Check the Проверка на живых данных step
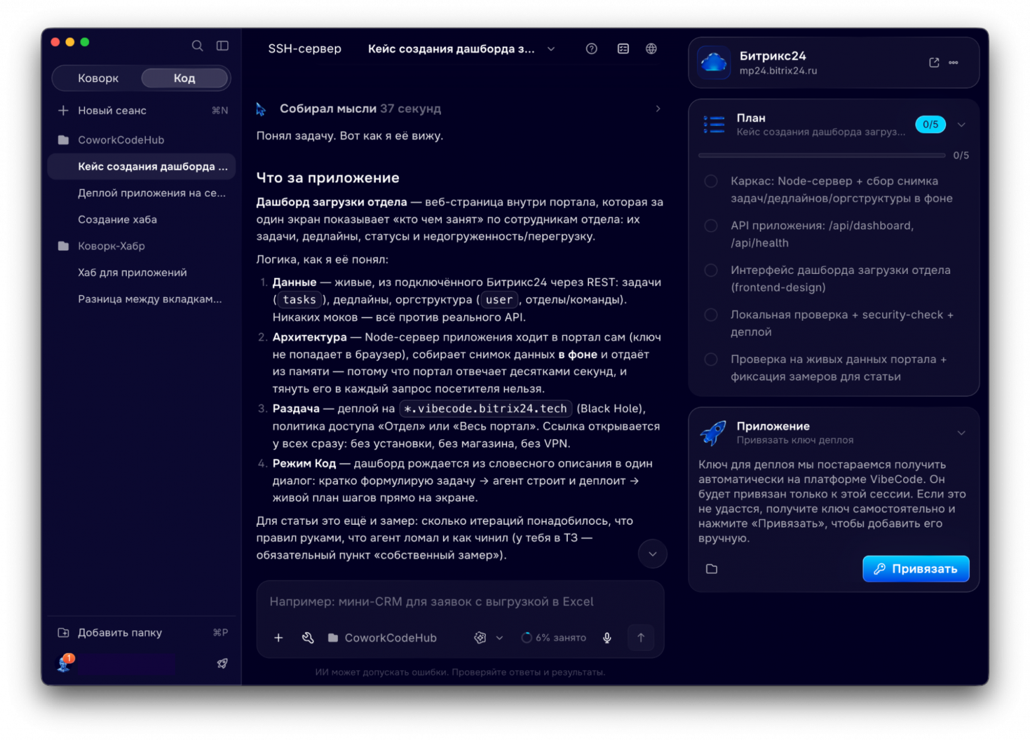The height and width of the screenshot is (740, 1030). (710, 359)
